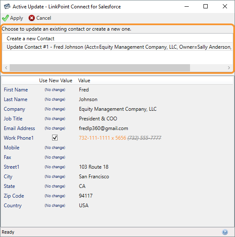This screenshot has width=235, height=237.
Task: Click the State field label
Action: click(9, 186)
